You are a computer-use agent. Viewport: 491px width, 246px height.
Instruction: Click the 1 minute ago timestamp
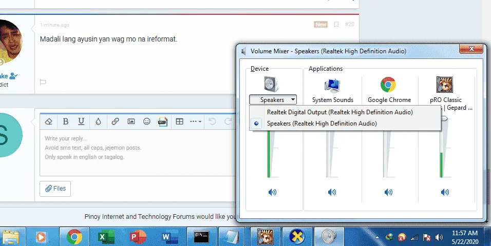point(54,25)
